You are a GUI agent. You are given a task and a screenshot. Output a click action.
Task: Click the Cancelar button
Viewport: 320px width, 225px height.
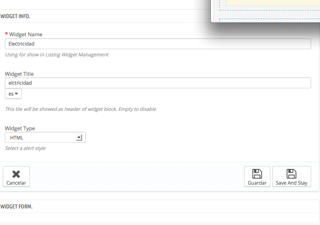16,177
